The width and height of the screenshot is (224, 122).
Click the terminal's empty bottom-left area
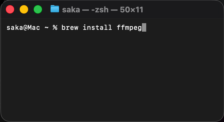[21, 108]
